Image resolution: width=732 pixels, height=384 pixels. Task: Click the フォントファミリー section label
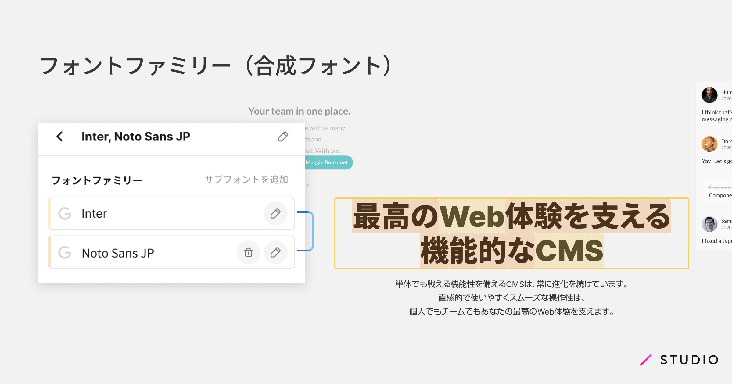click(97, 180)
